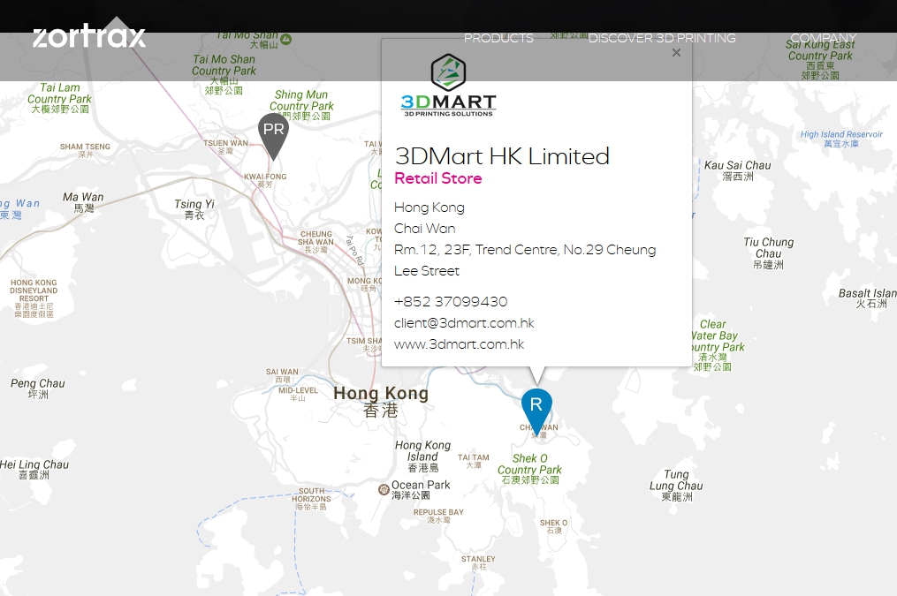Click the Tai Tam map label
This screenshot has height=596, width=897.
point(473,461)
